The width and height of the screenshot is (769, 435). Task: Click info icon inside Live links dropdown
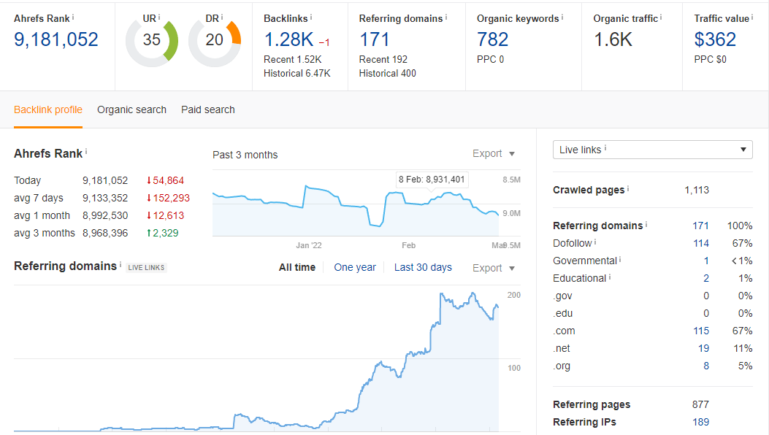605,148
